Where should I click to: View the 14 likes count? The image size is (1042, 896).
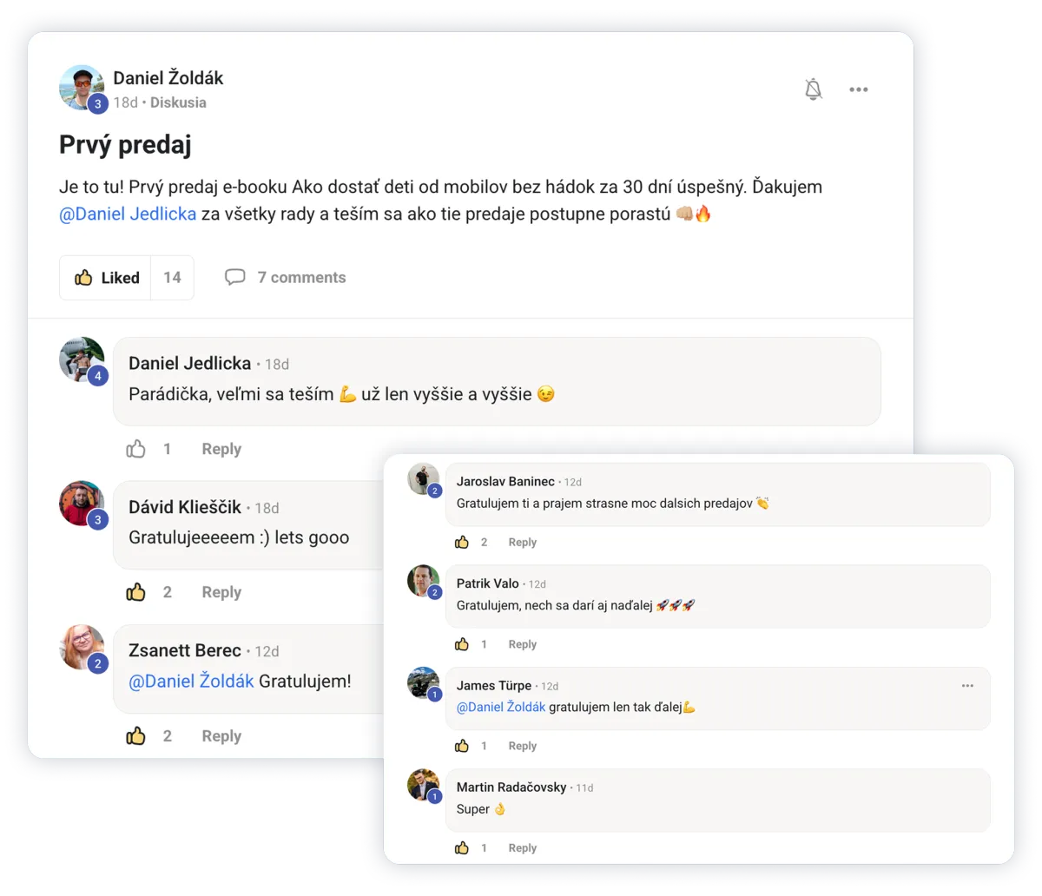[172, 278]
